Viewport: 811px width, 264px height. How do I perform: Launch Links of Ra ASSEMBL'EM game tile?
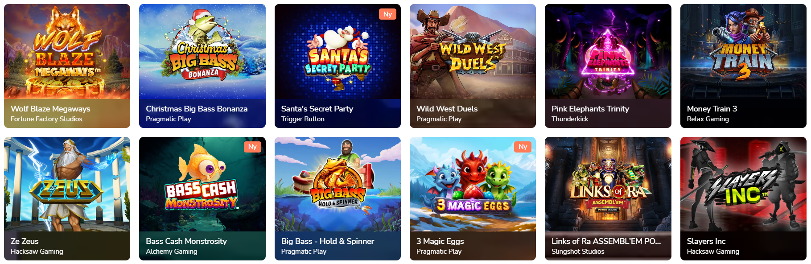pyautogui.click(x=608, y=198)
